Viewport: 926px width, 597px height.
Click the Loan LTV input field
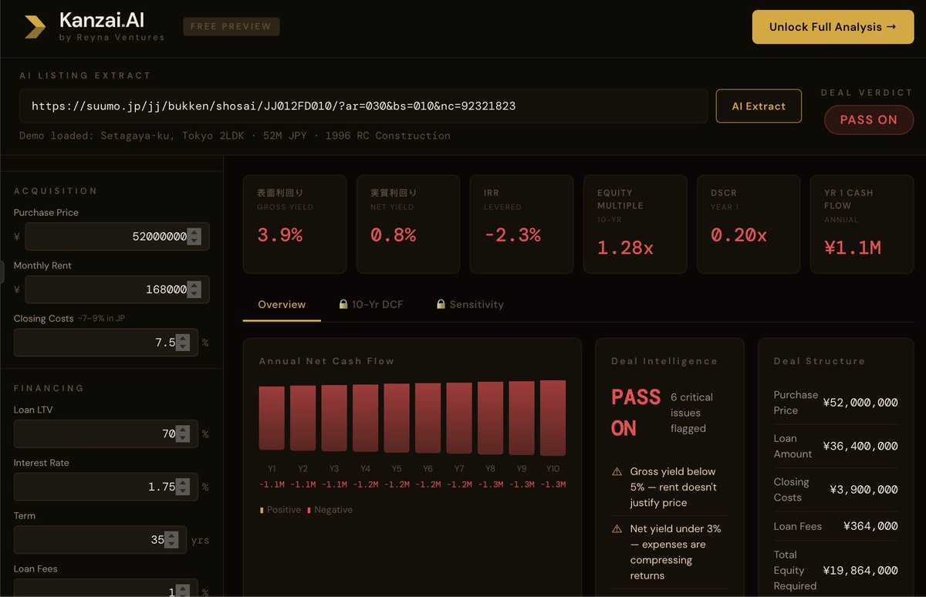(x=106, y=434)
